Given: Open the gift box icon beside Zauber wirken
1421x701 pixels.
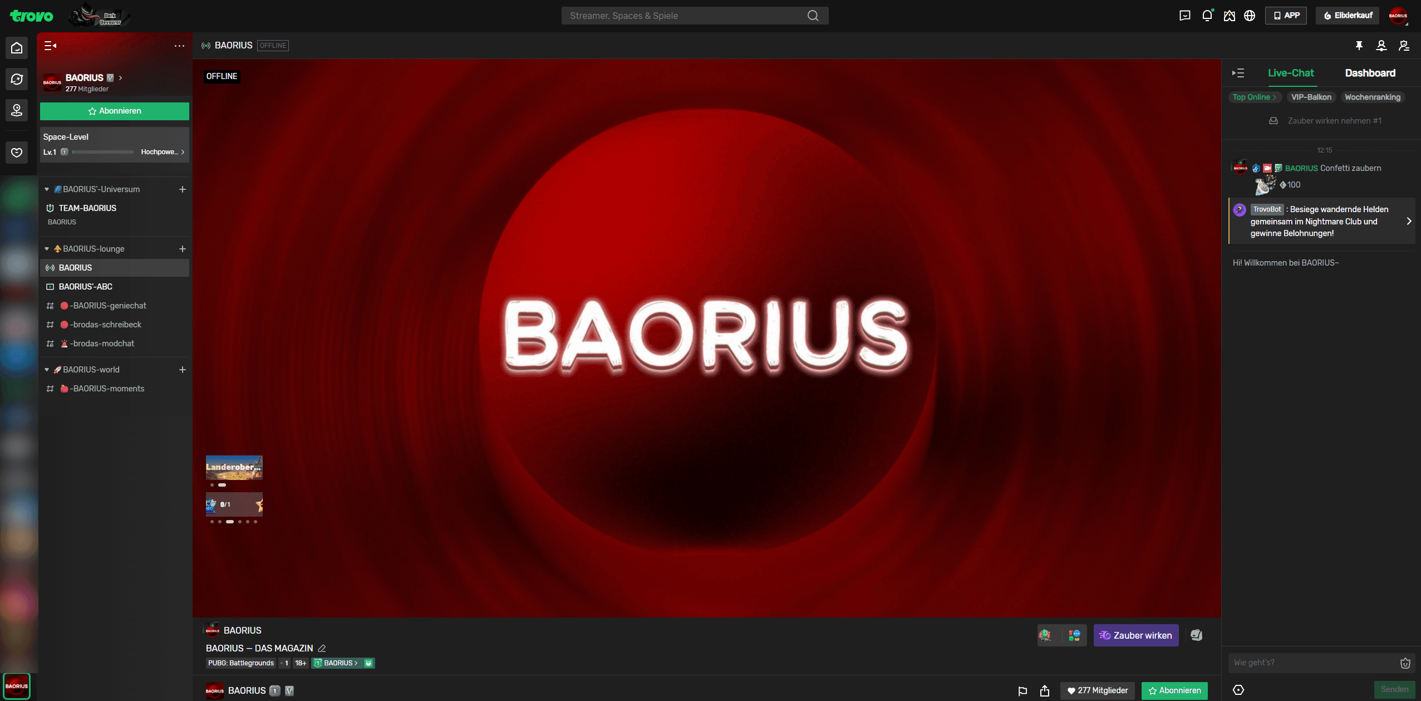Looking at the screenshot, I should [1197, 635].
